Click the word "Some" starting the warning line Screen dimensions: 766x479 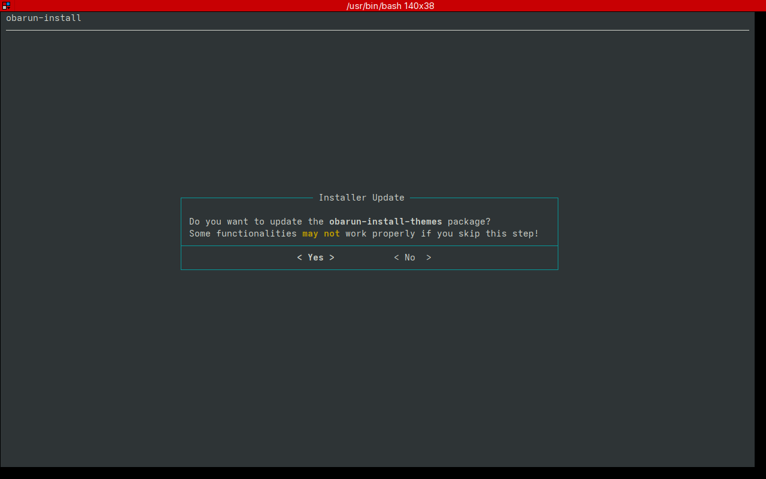pos(200,234)
